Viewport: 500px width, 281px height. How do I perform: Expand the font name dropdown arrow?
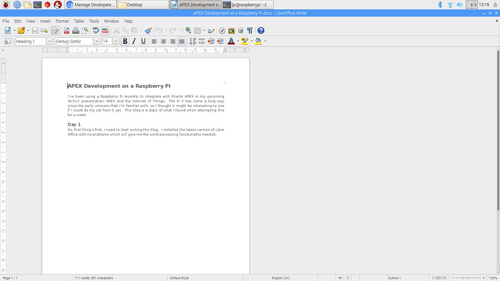tap(96, 41)
